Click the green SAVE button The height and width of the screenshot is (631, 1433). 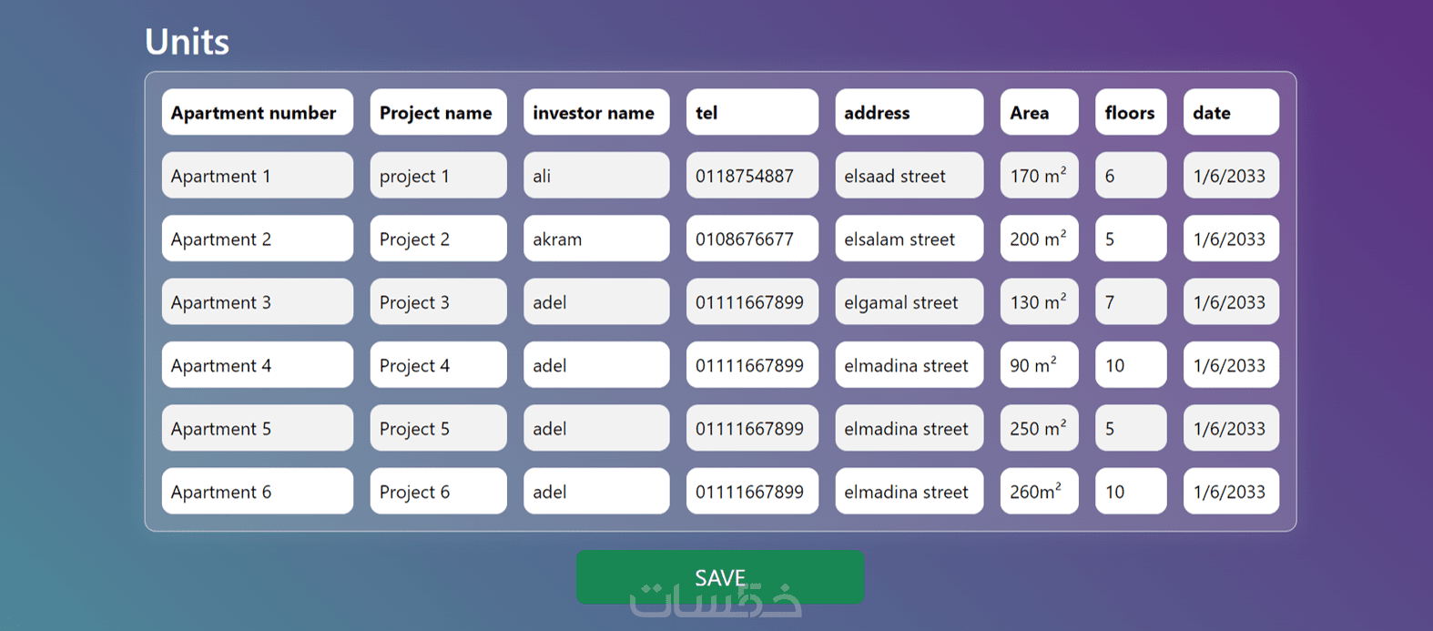click(x=719, y=576)
